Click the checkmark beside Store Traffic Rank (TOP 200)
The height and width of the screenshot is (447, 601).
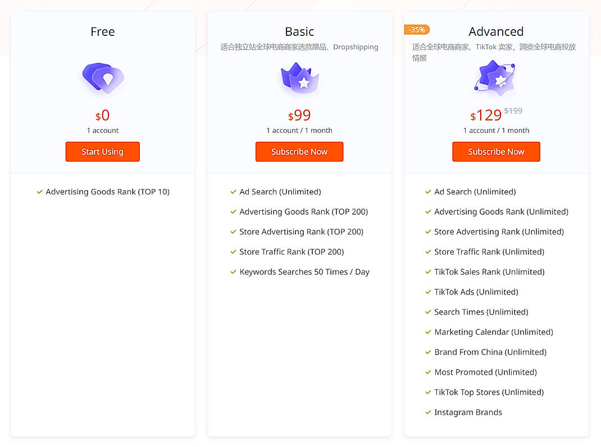(x=234, y=252)
